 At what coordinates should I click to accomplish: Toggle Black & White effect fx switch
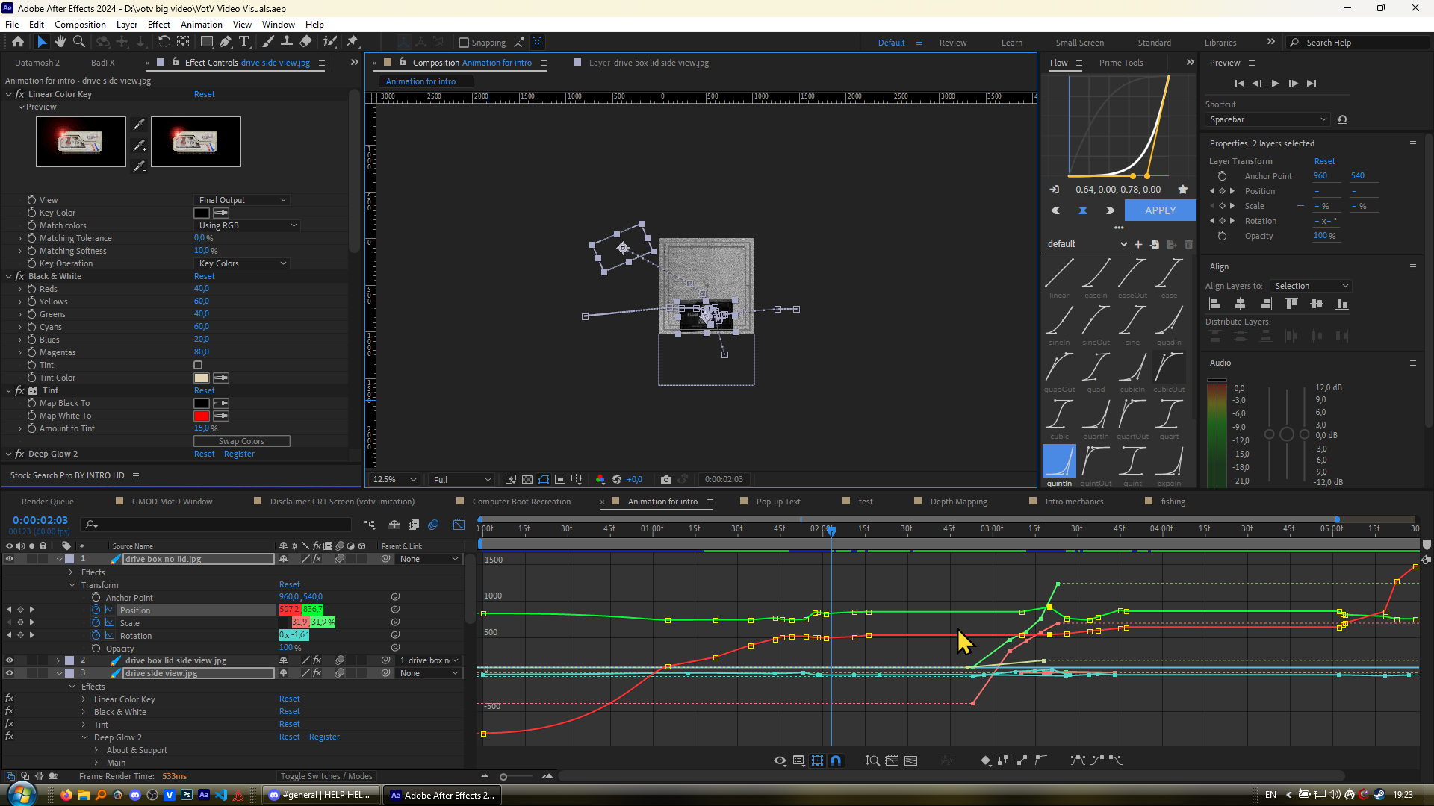pos(10,711)
